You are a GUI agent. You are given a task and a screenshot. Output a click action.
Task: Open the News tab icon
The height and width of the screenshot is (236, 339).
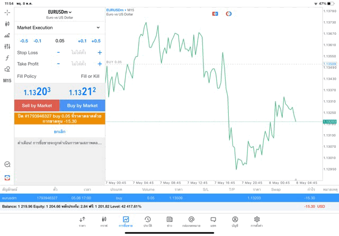tap(169, 221)
